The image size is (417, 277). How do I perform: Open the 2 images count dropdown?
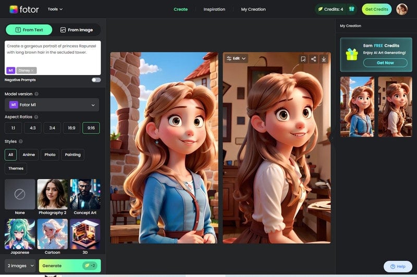point(20,266)
